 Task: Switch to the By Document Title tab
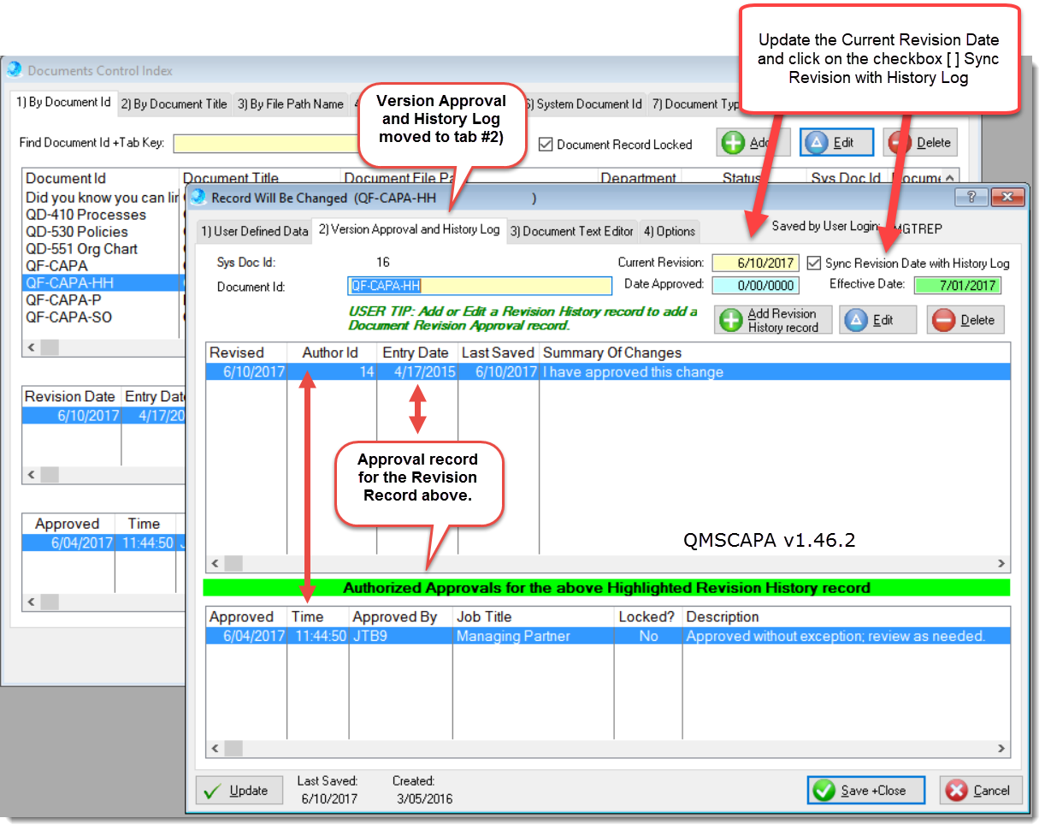tap(174, 104)
